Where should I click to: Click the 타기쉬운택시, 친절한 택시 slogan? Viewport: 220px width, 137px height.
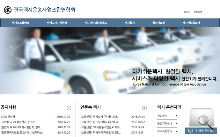tap(163, 72)
